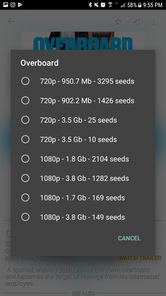Tap the back arrow icon

tap(11, 21)
